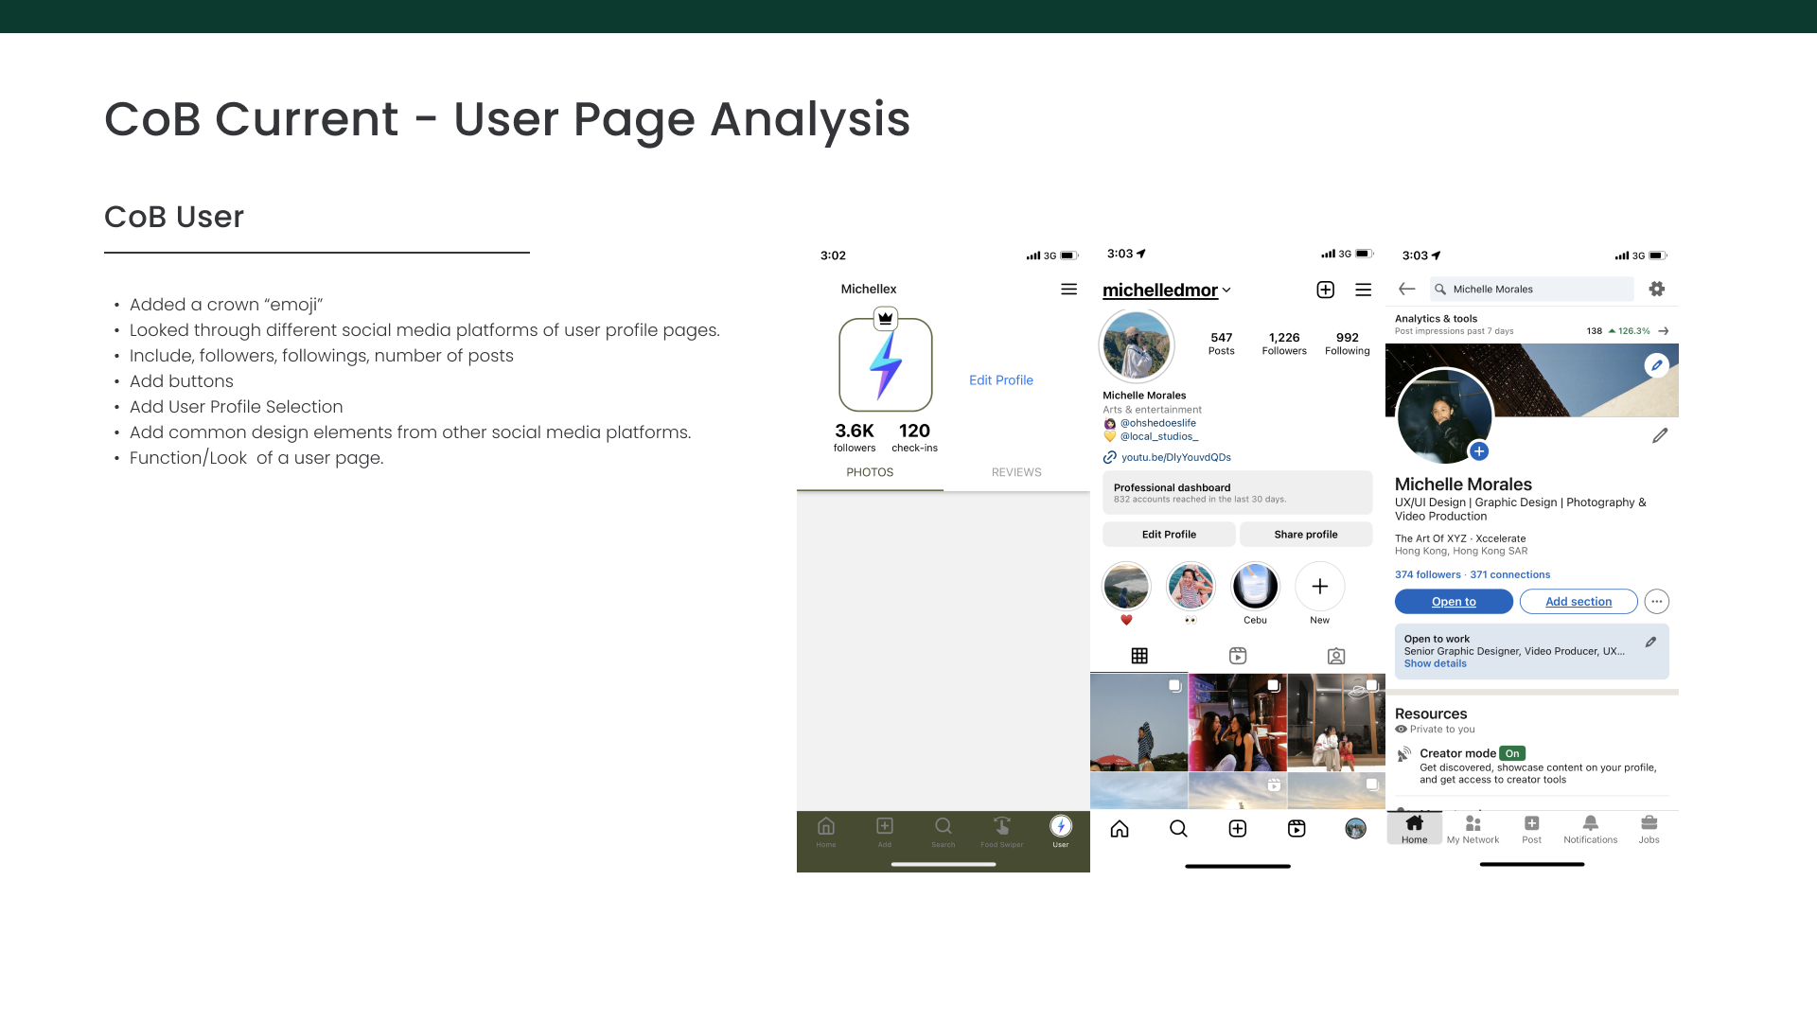Expand the michelledmor account switcher chevron
The height and width of the screenshot is (1022, 1817).
tap(1226, 291)
